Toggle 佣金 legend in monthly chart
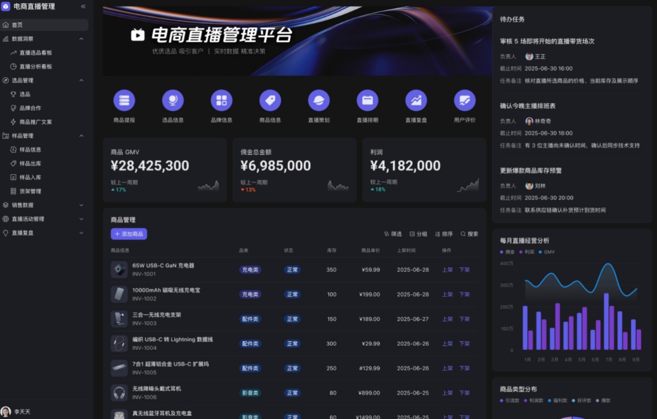657x419 pixels. tap(507, 252)
